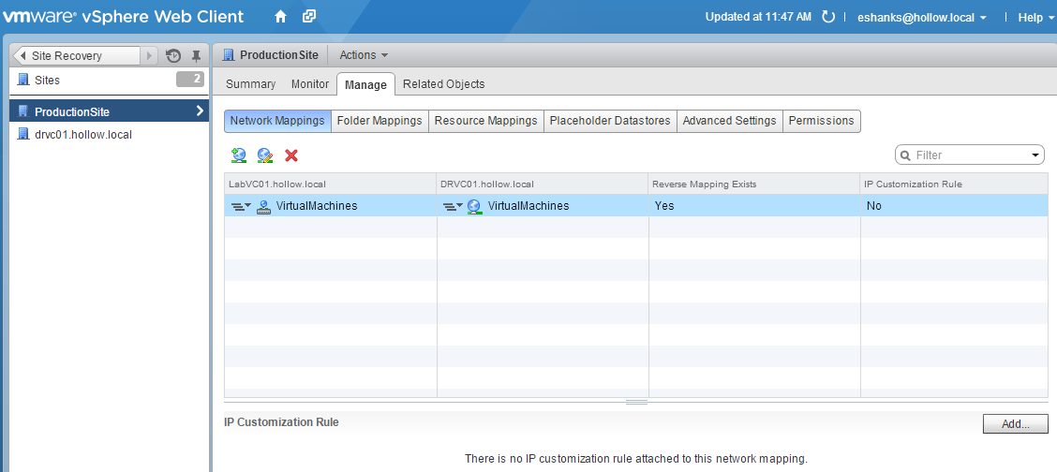Click inside the Filter search field
The width and height of the screenshot is (1057, 472).
965,155
